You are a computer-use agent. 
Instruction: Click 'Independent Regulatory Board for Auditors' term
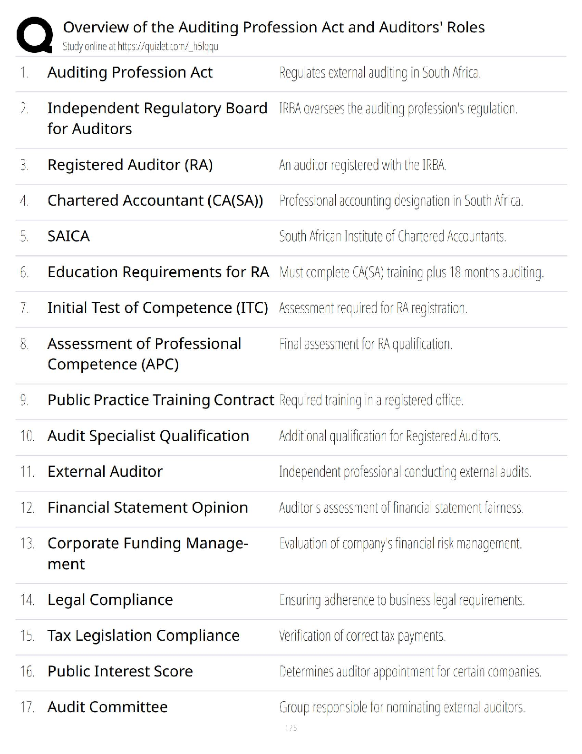coord(157,119)
